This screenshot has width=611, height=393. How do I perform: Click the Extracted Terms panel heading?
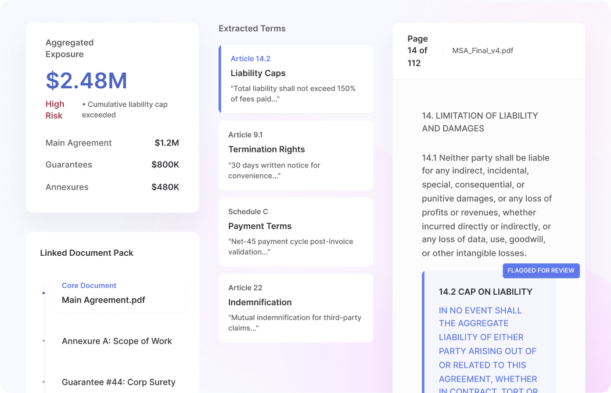(251, 28)
